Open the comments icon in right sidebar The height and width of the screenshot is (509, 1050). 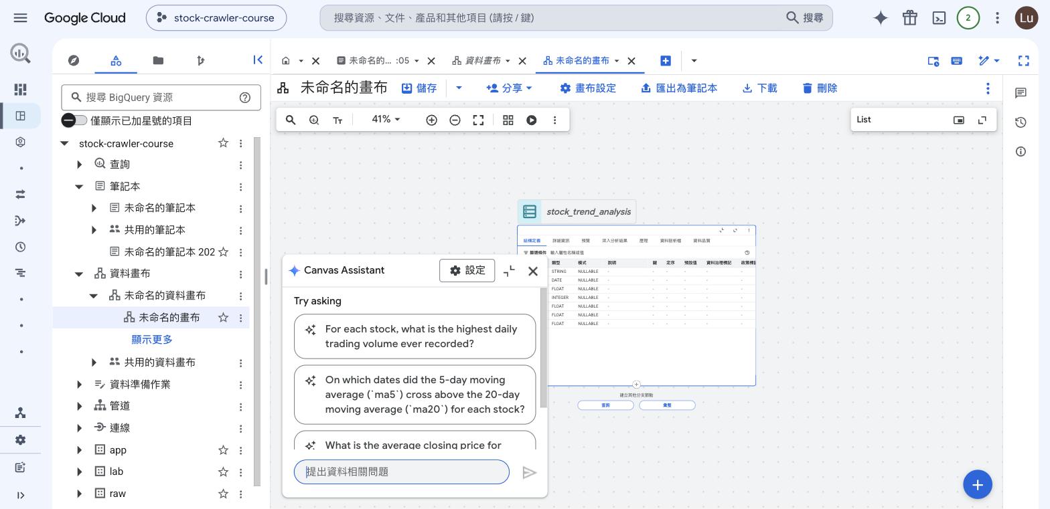click(x=1021, y=93)
